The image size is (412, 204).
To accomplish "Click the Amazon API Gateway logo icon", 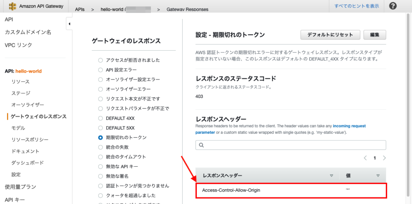I will coord(12,6).
